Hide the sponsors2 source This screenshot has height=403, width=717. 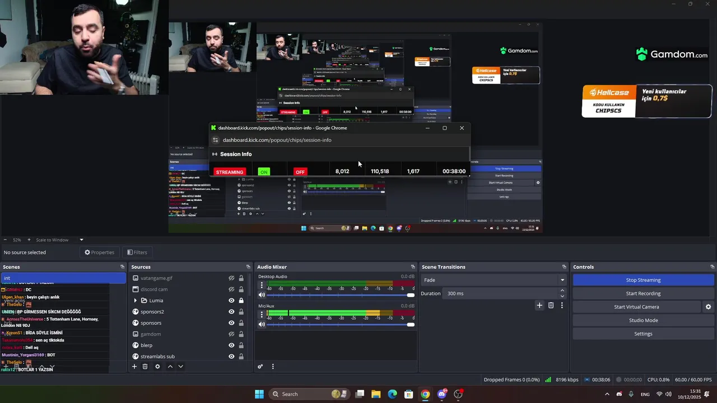click(x=231, y=312)
